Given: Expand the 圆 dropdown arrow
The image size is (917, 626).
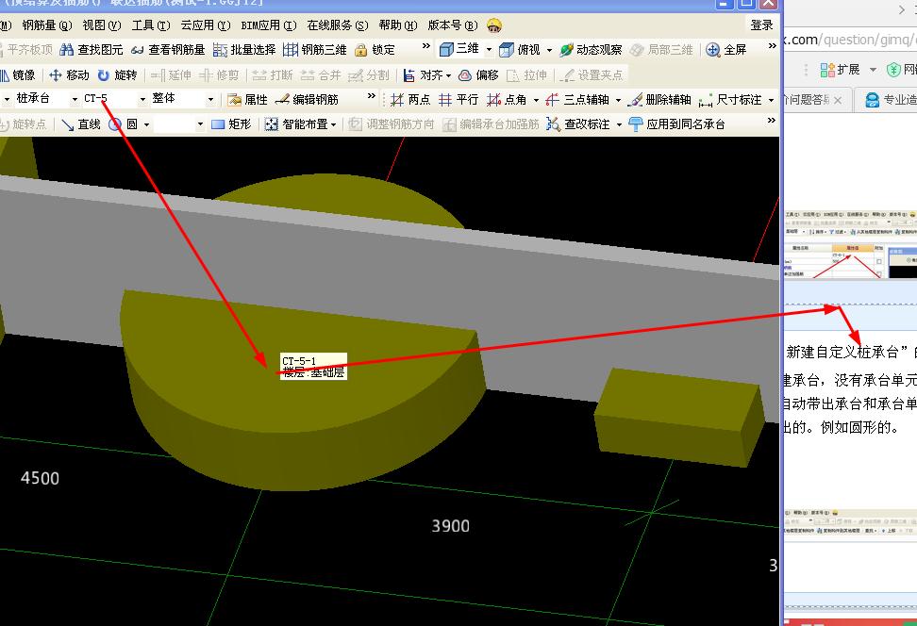Looking at the screenshot, I should tap(146, 124).
